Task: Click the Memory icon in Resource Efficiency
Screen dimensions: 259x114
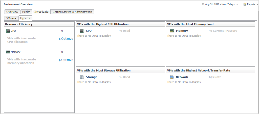Action: click(8, 52)
